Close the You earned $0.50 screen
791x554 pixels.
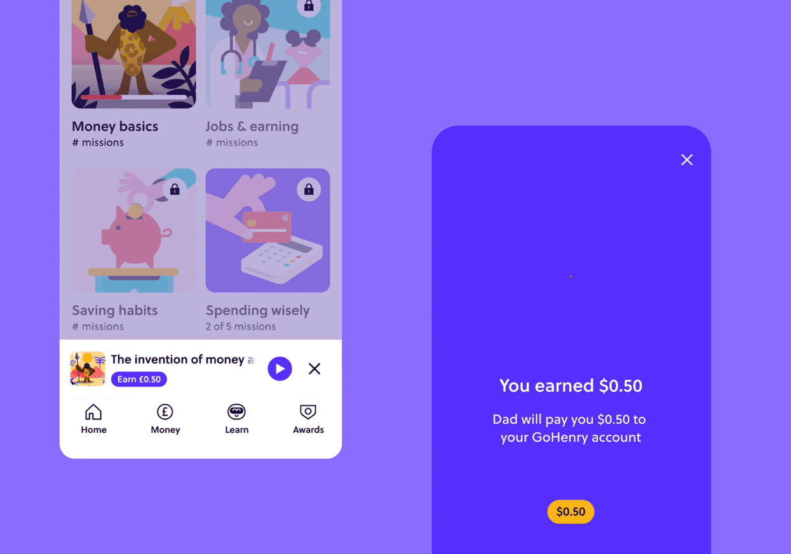pyautogui.click(x=687, y=160)
